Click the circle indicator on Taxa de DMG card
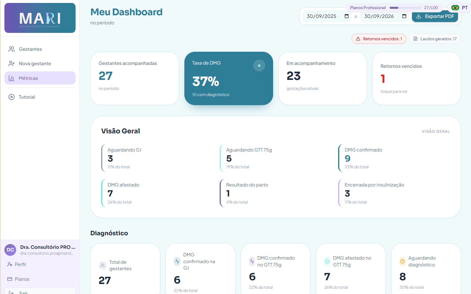The width and height of the screenshot is (471, 294). pyautogui.click(x=259, y=65)
